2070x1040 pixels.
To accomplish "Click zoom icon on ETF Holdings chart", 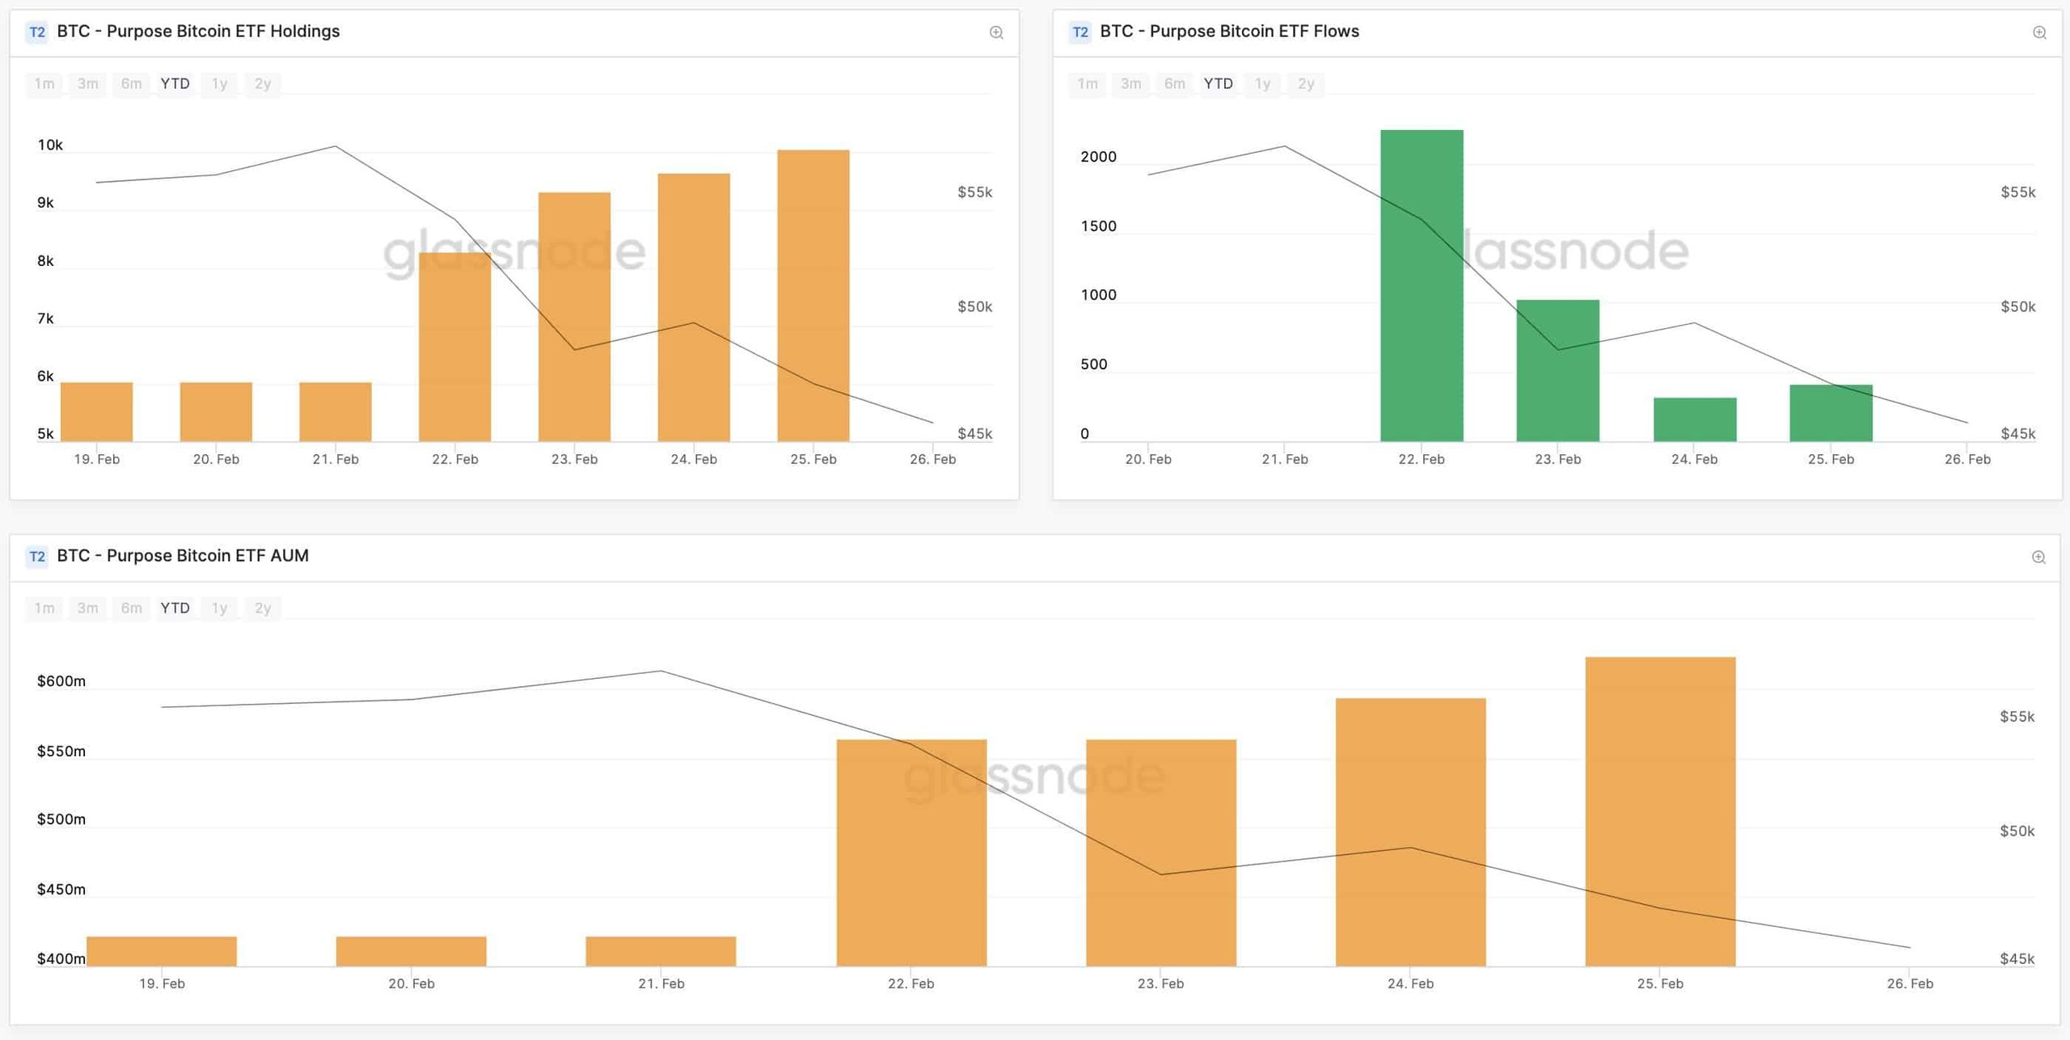I will point(996,32).
